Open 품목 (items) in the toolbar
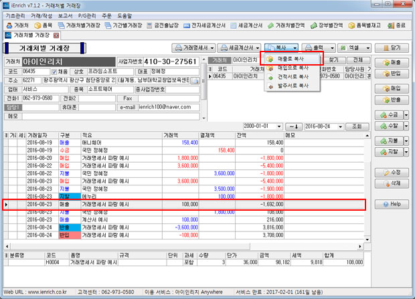Image resolution: width=415 pixels, height=299 pixels. tap(41, 25)
